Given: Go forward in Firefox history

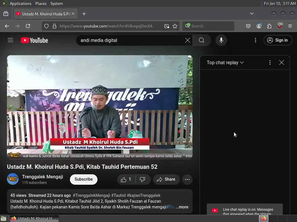Looking at the screenshot, I should point(17,26).
